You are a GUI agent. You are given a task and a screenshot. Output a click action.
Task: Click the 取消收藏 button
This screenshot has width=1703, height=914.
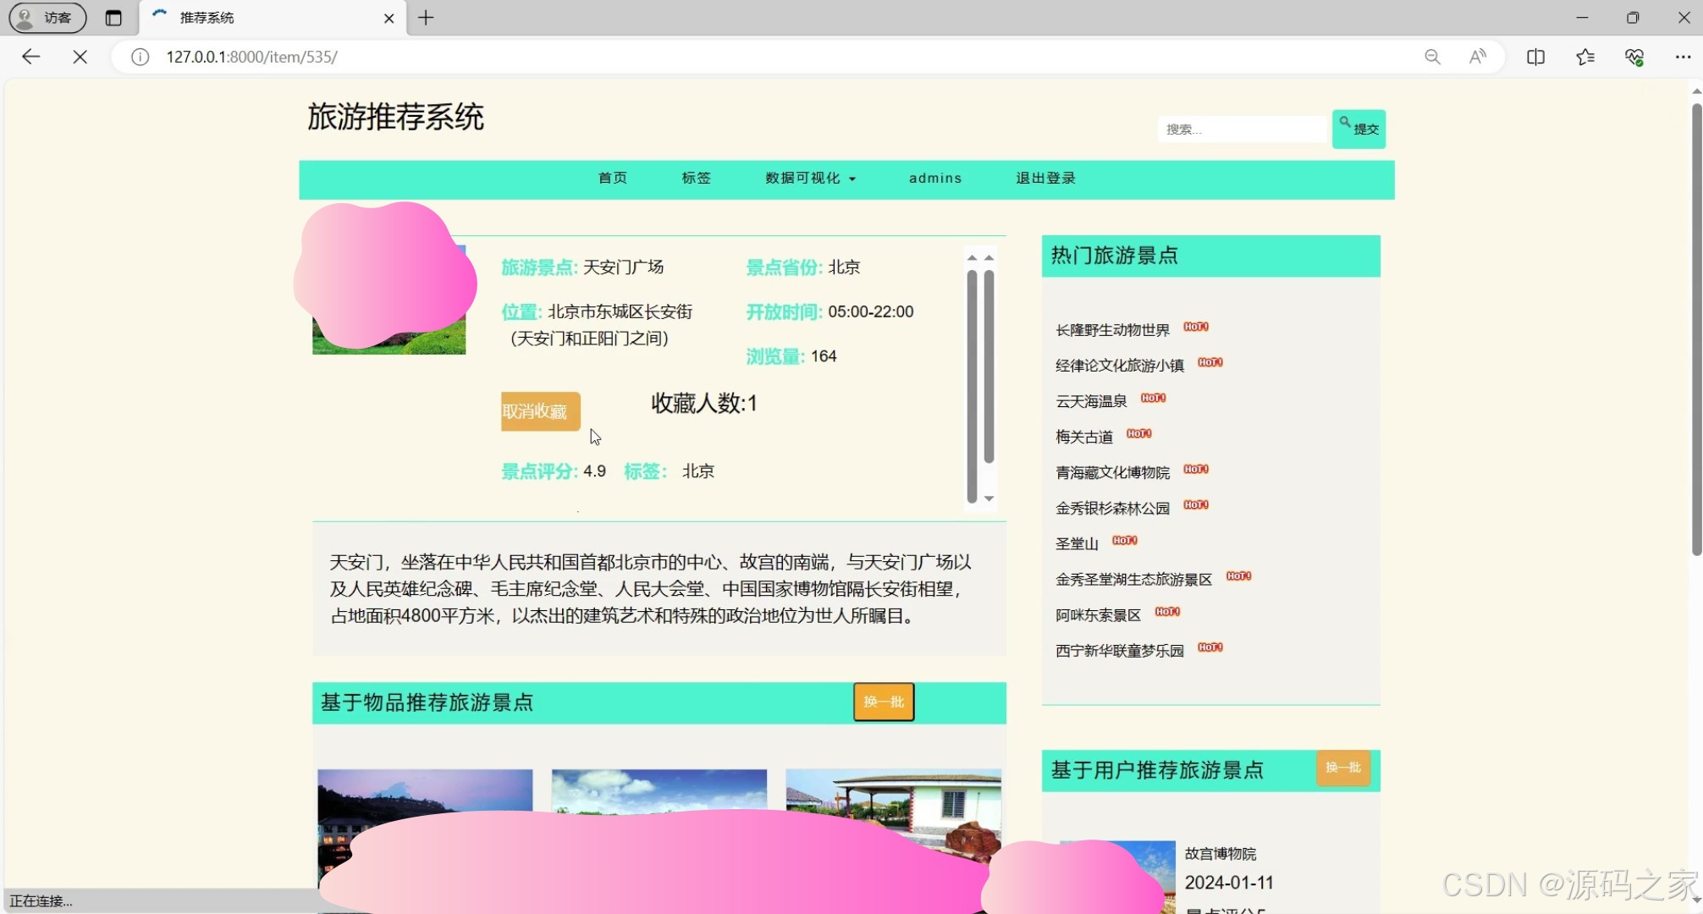click(539, 411)
